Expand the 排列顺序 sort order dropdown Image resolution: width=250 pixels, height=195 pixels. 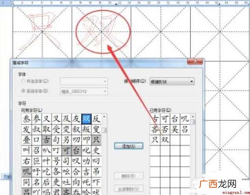pos(172,82)
